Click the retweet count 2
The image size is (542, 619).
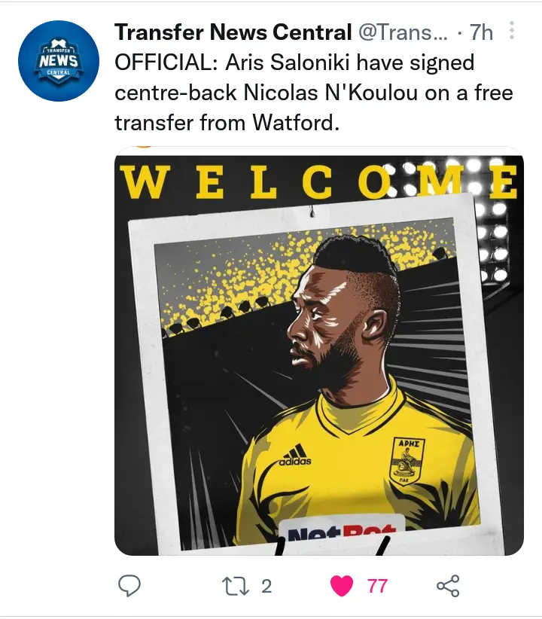266,586
